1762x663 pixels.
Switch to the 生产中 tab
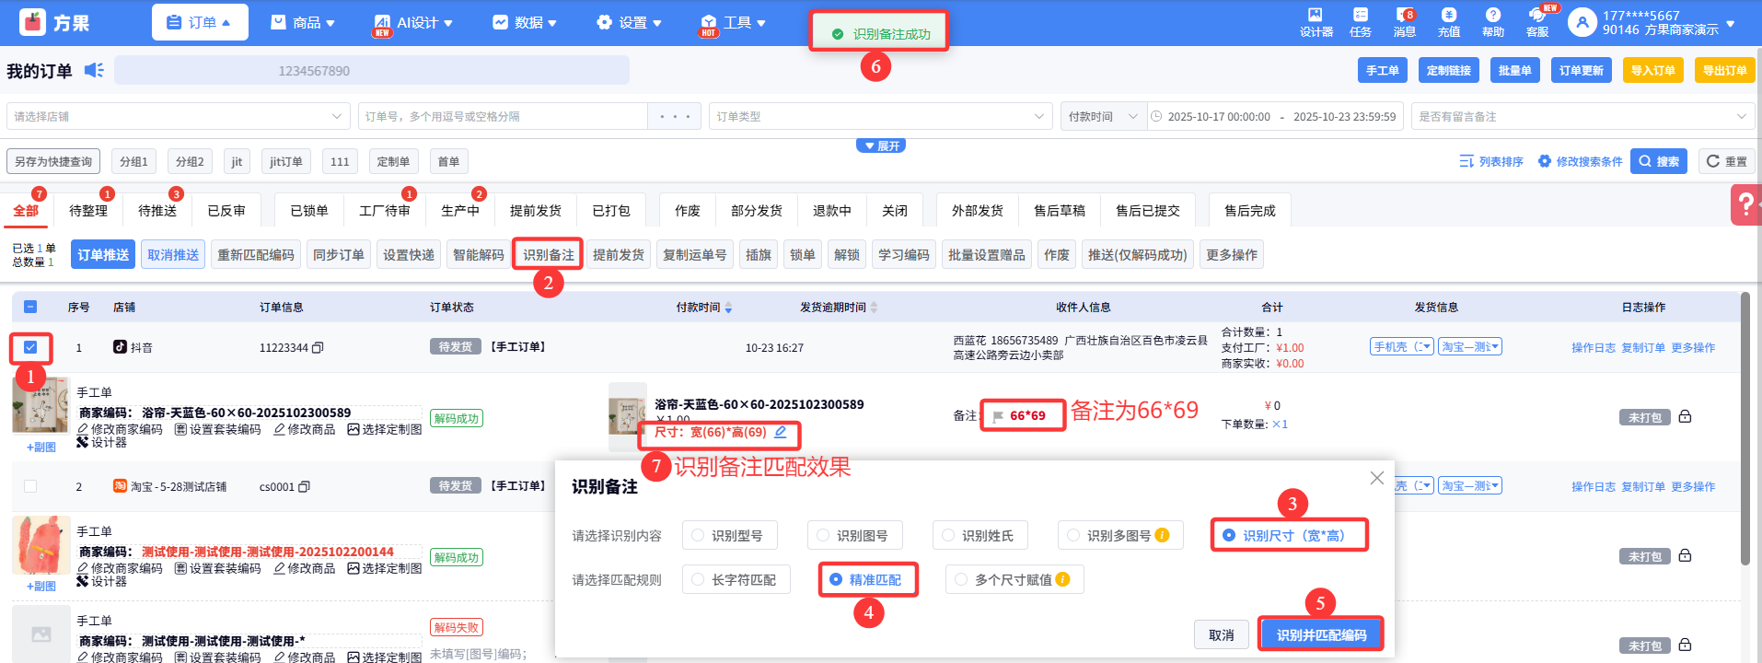(460, 211)
